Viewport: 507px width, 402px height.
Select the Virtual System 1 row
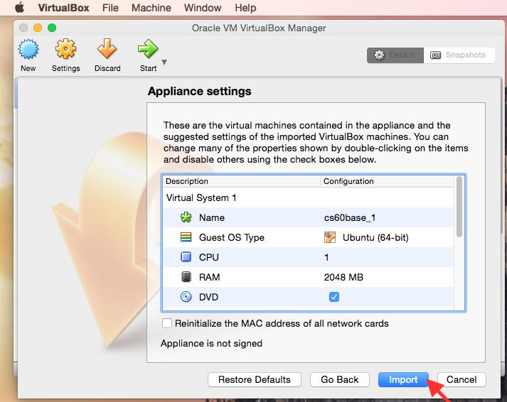coord(308,197)
